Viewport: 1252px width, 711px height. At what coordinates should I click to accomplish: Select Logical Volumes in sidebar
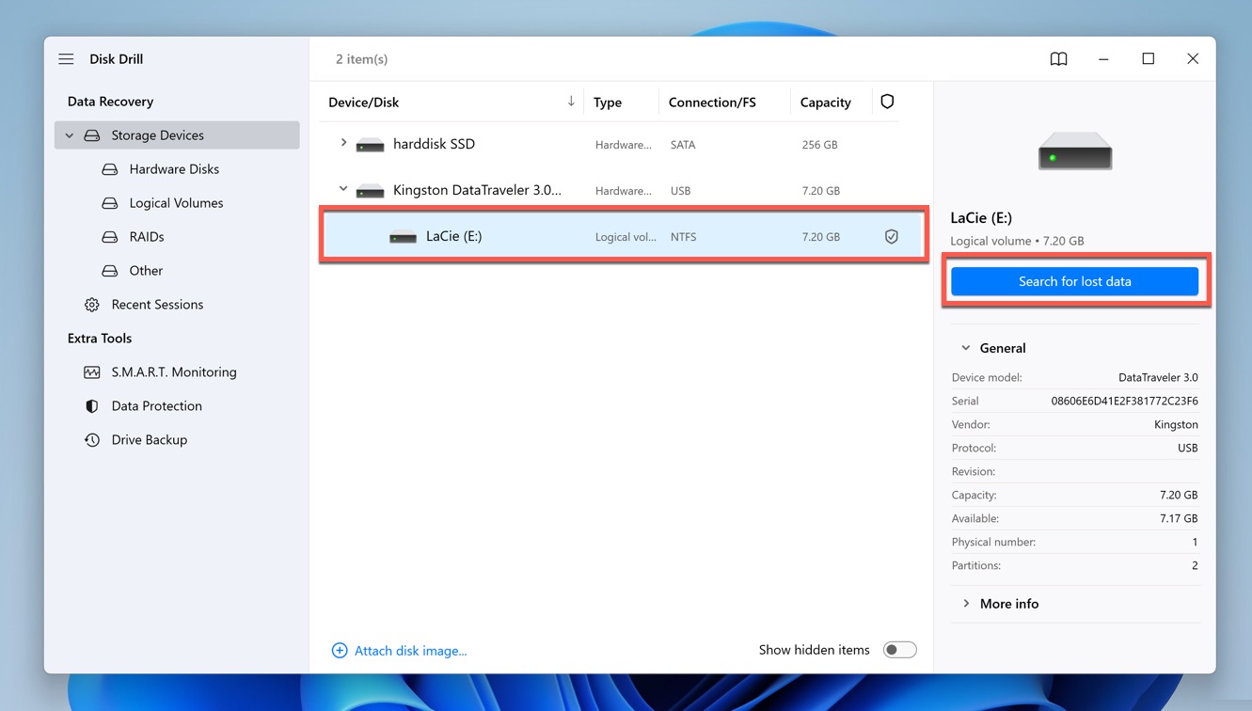[x=176, y=203]
